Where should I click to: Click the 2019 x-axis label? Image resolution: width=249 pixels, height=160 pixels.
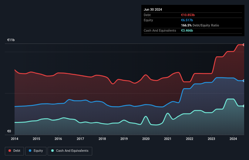[x=124, y=139]
